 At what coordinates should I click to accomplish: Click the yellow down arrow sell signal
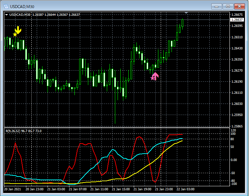tap(18, 30)
